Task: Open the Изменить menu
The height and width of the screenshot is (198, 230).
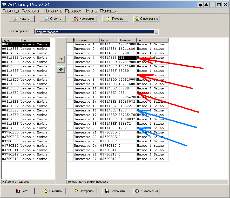Action: tap(53, 11)
